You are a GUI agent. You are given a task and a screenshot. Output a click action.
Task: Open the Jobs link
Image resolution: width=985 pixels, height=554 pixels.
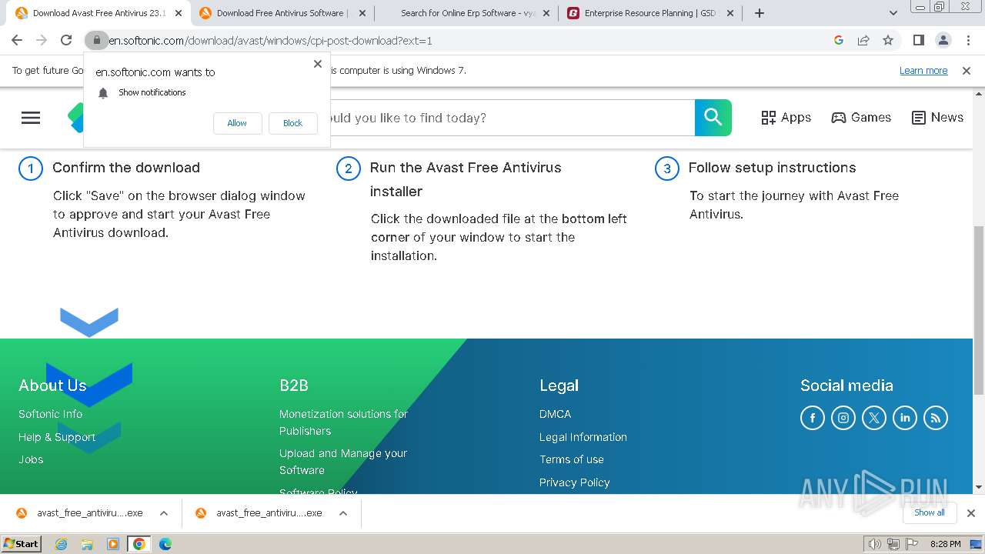click(31, 459)
